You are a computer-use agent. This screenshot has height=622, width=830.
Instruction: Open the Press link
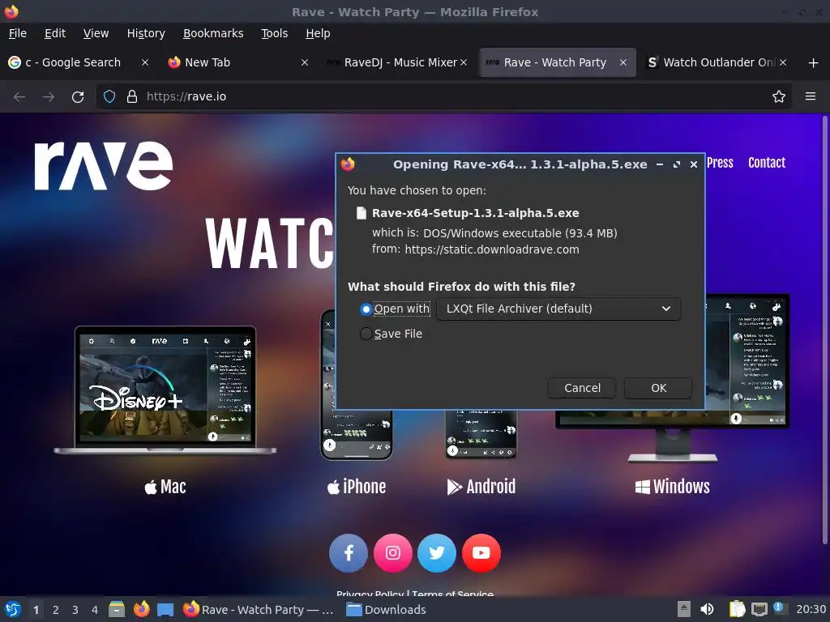click(720, 163)
